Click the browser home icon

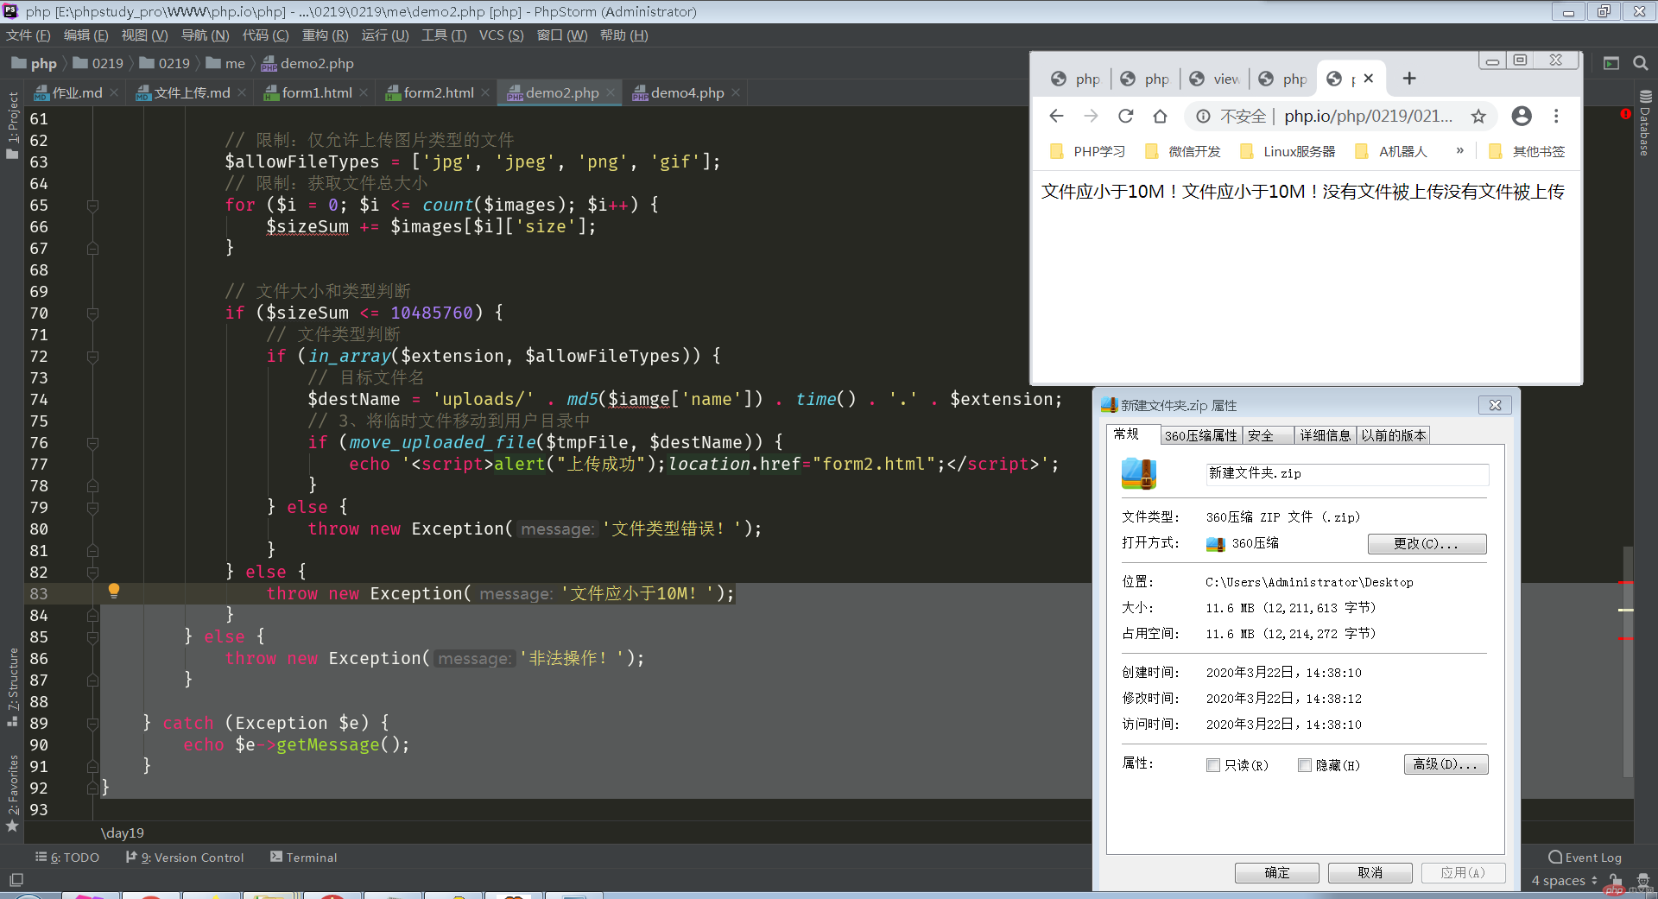[1160, 116]
